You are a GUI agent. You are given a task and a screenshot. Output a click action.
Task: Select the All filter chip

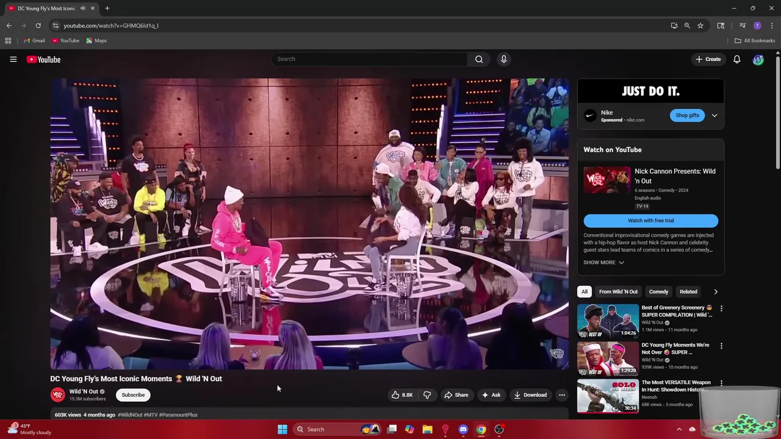[x=585, y=291]
